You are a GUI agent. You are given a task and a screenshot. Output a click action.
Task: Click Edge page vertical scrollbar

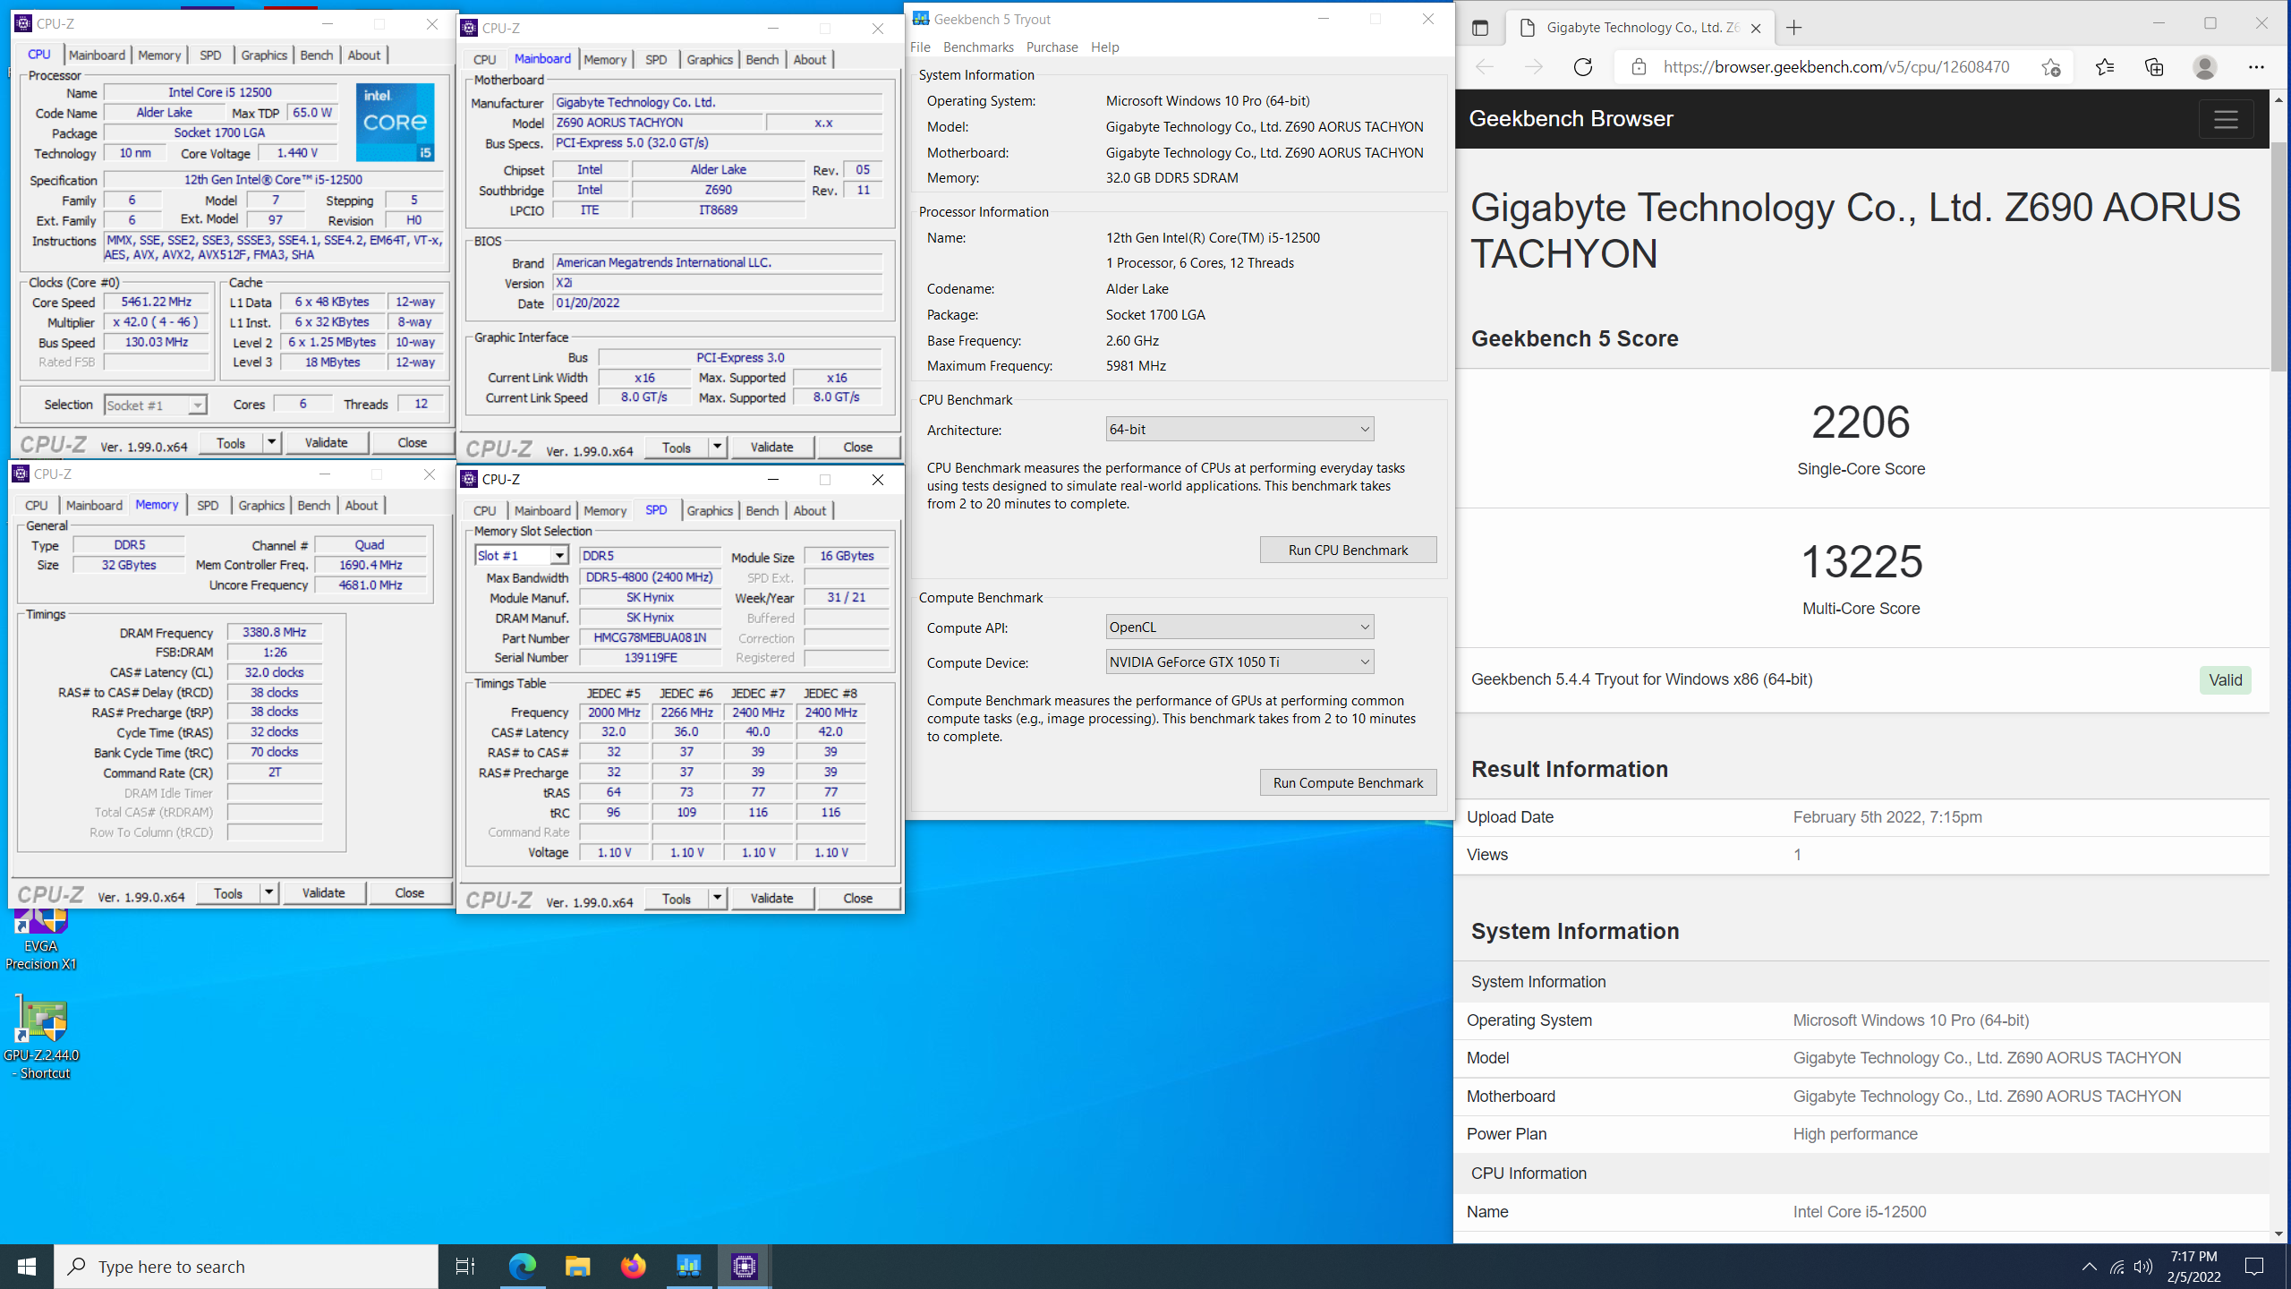(2278, 255)
